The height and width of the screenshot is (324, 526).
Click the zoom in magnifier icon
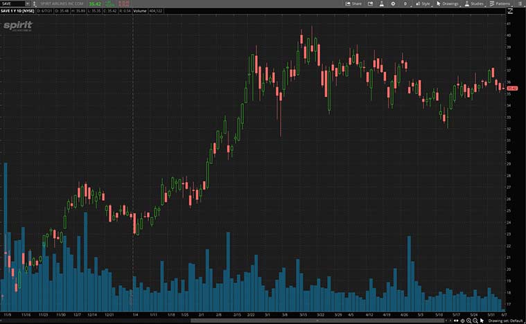coord(468,321)
